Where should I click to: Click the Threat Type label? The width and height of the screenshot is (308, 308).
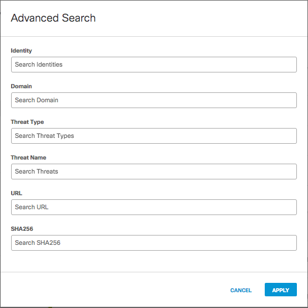27,122
